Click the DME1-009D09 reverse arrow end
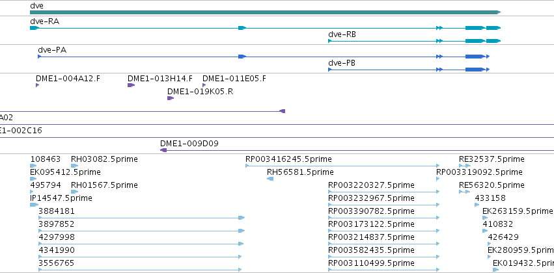The image size is (554, 273). point(163,150)
